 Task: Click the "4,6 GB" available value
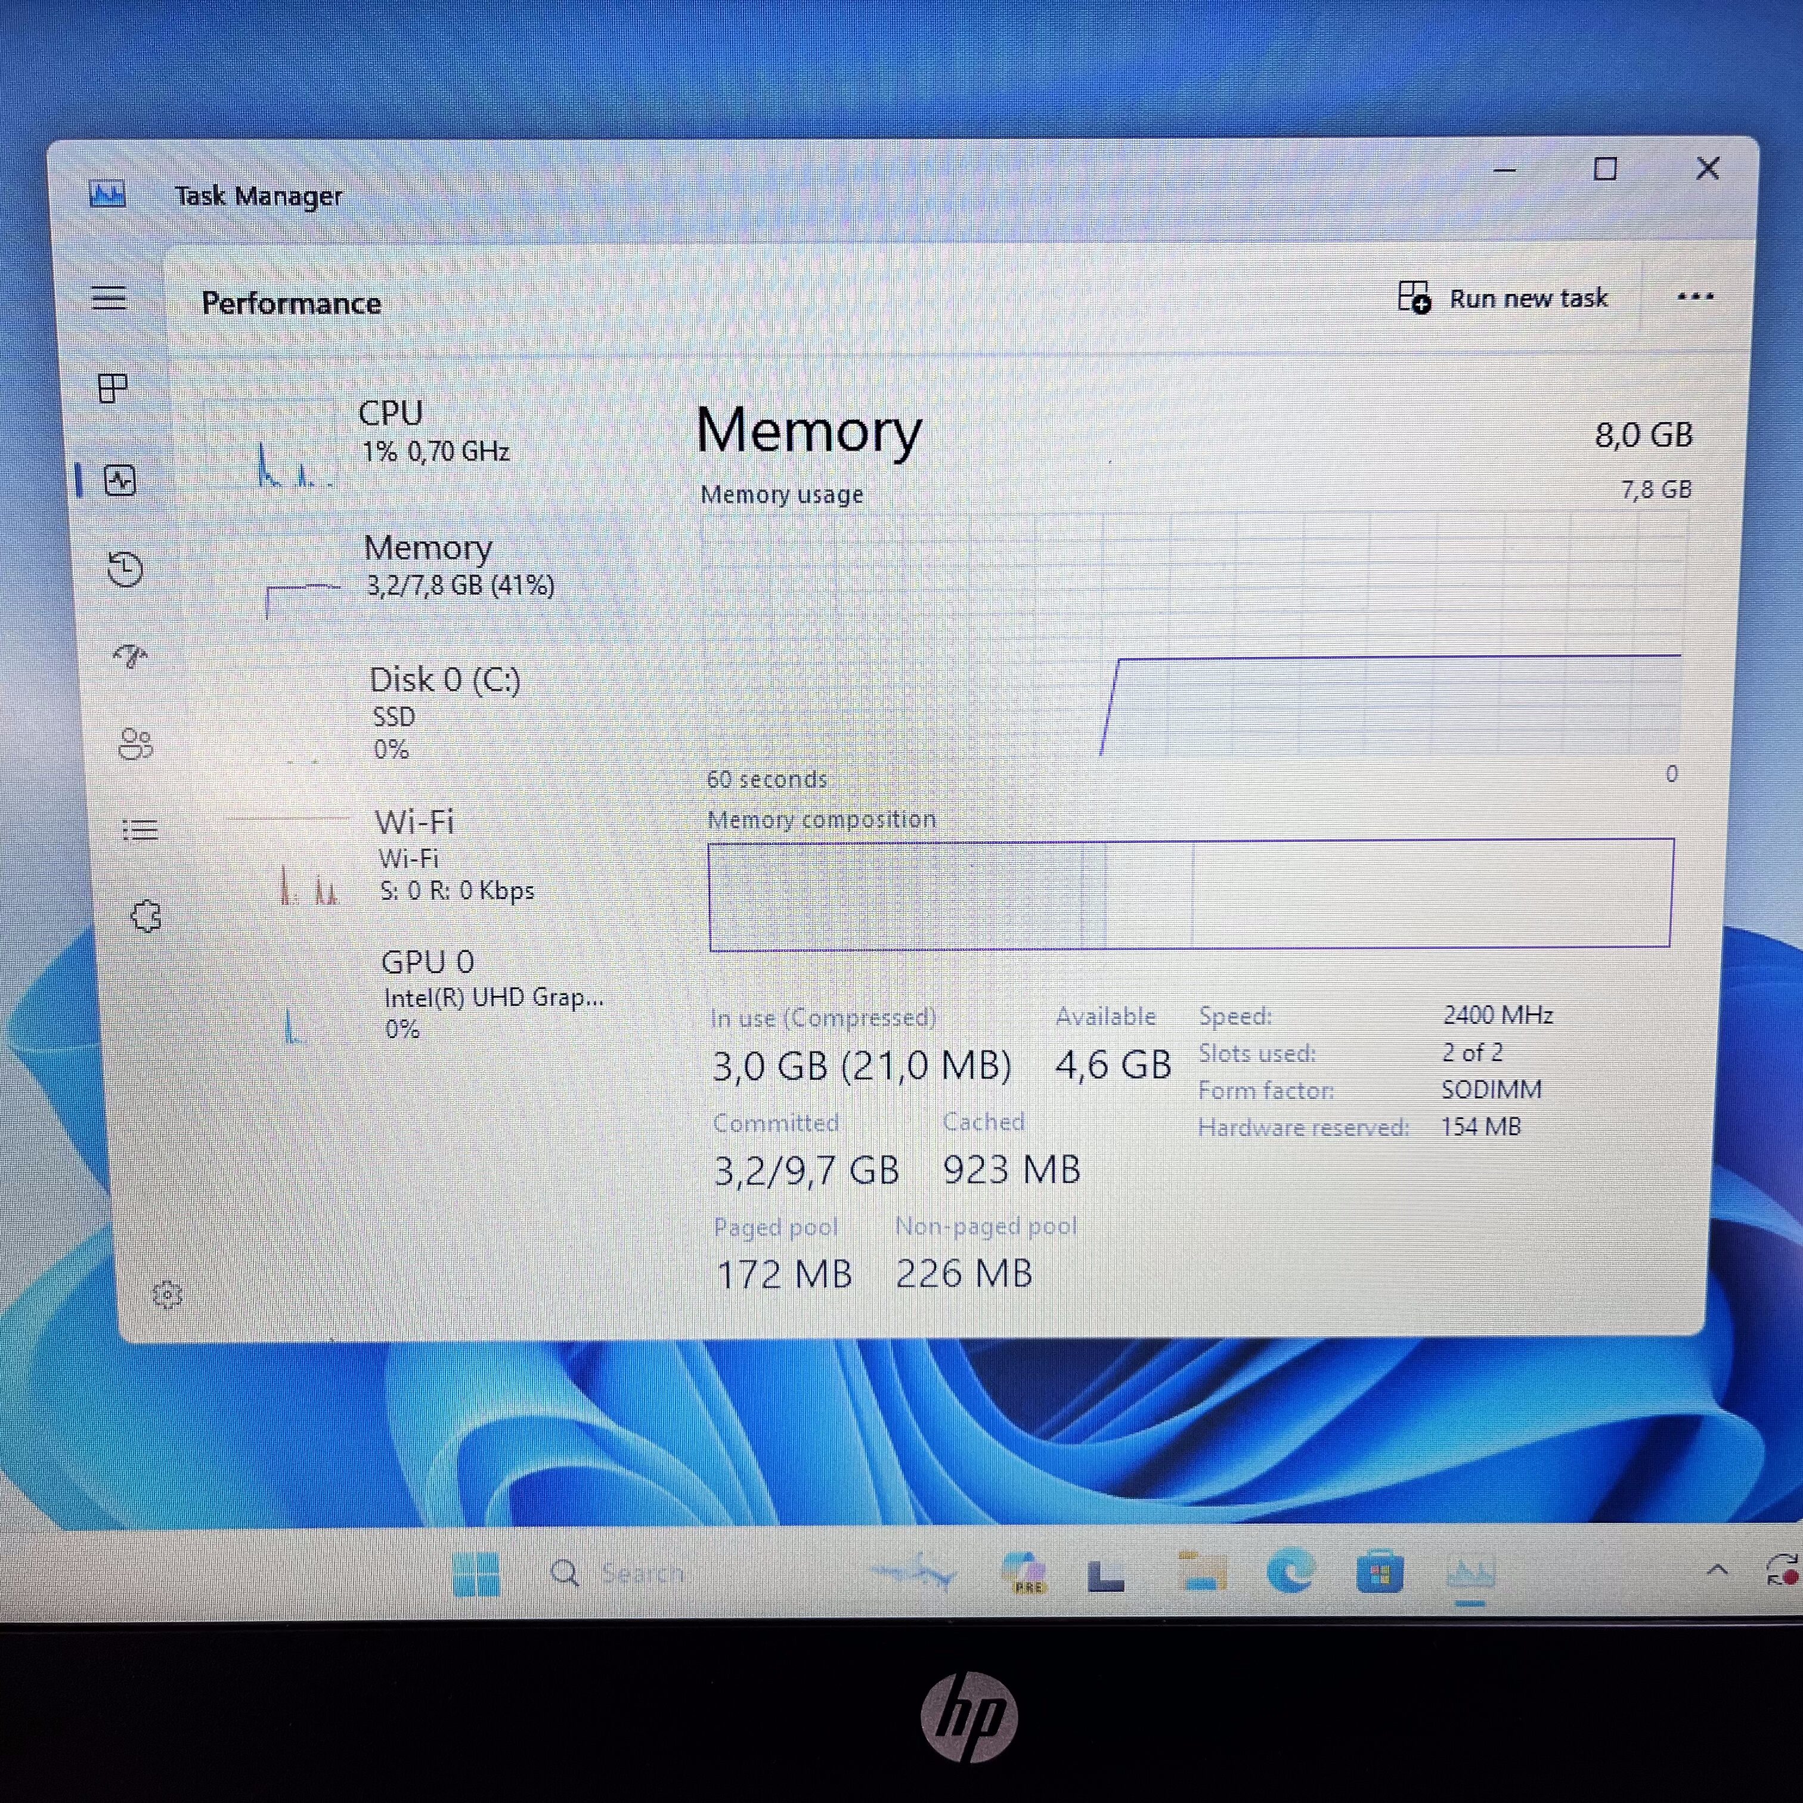[1113, 1065]
